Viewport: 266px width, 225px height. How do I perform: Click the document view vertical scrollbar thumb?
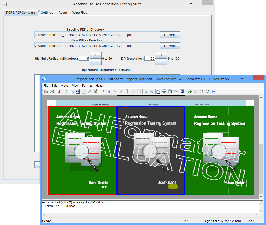tap(261, 169)
